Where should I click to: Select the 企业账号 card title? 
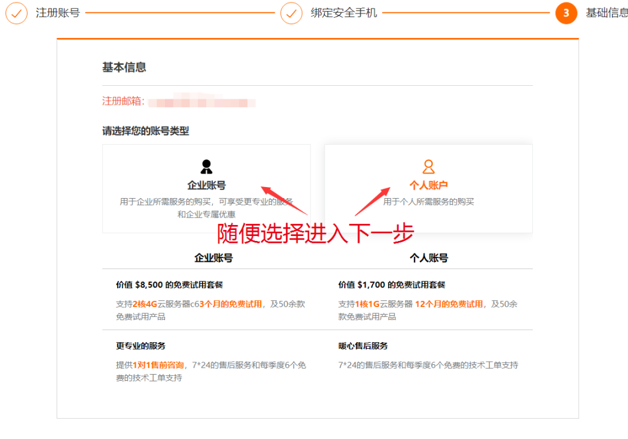206,185
